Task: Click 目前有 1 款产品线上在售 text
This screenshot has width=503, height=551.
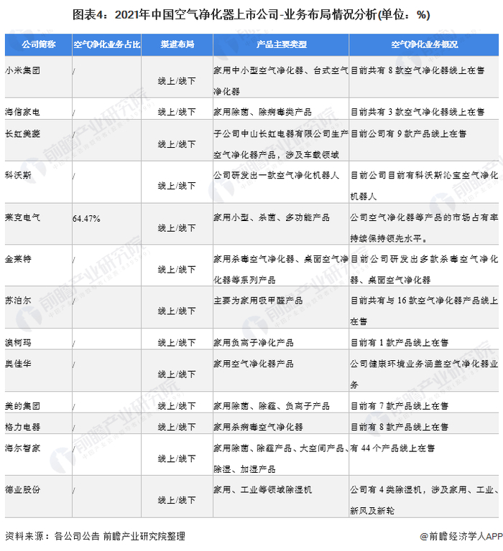Action: click(x=399, y=342)
